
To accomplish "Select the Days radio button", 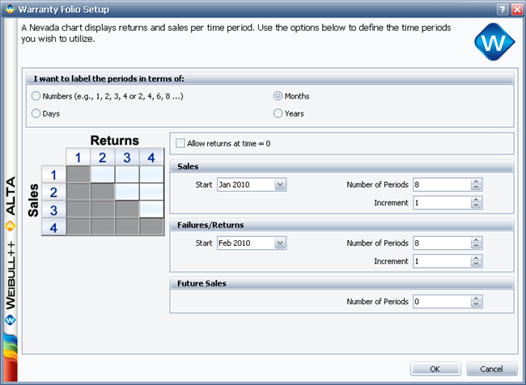I will point(36,114).
